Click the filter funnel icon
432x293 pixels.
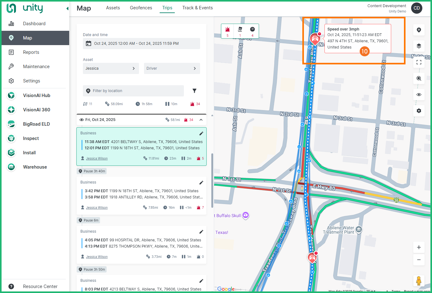[194, 91]
